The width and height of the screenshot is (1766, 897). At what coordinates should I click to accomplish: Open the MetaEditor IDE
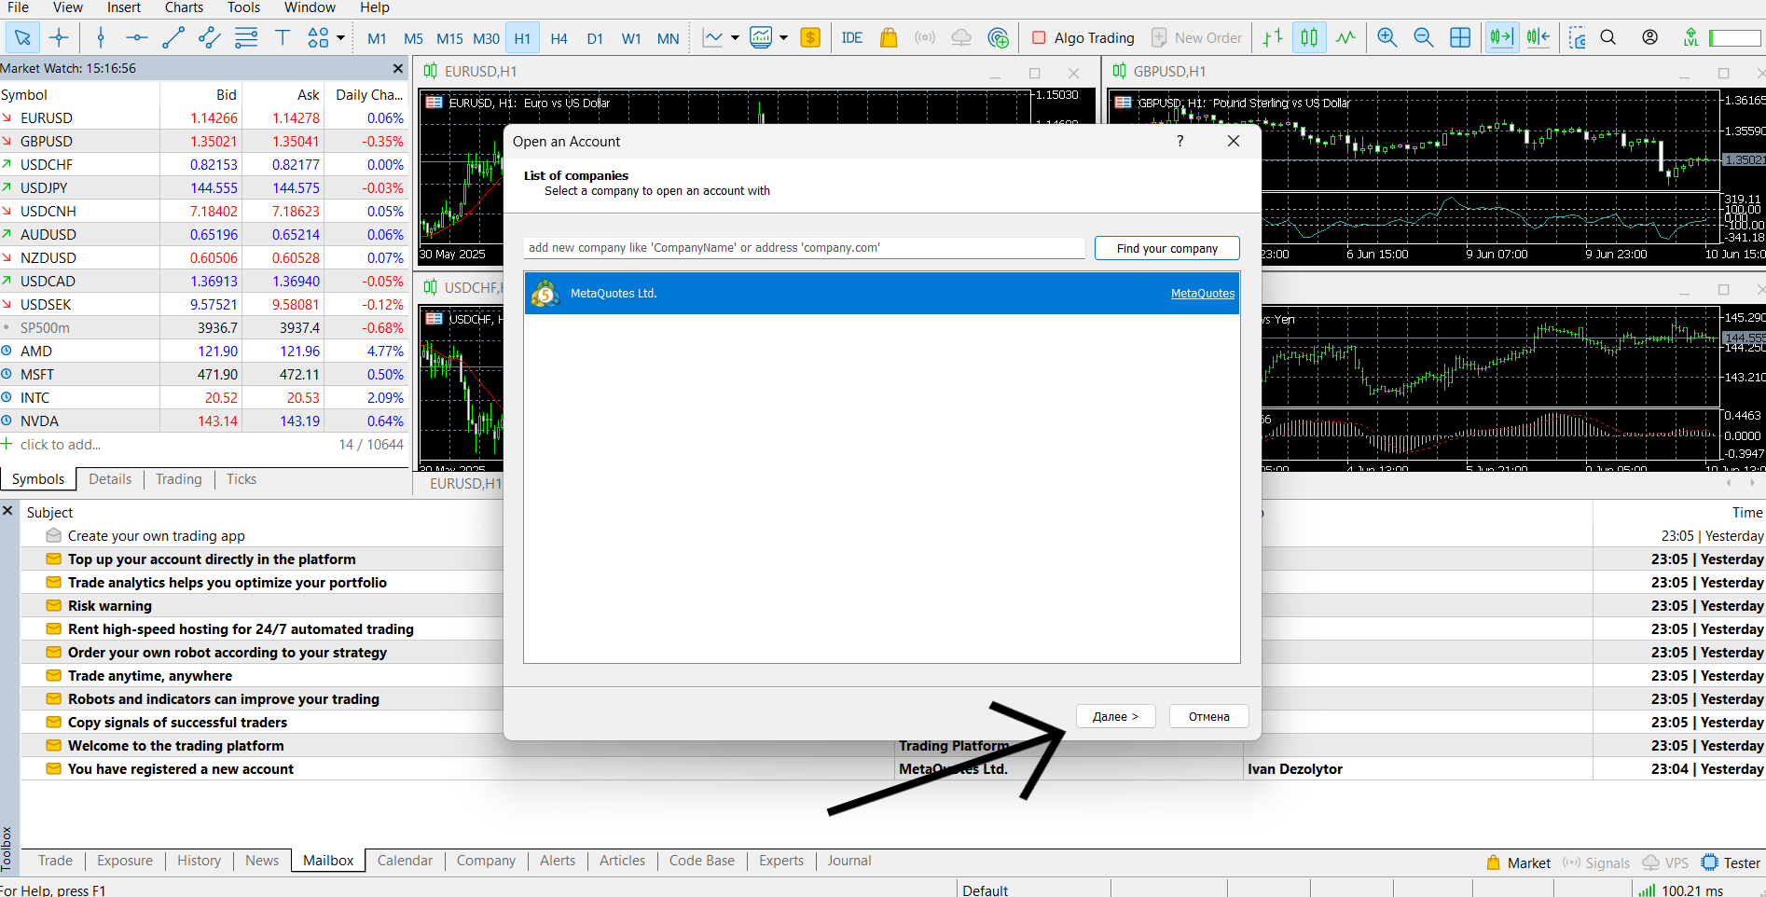[x=851, y=37]
